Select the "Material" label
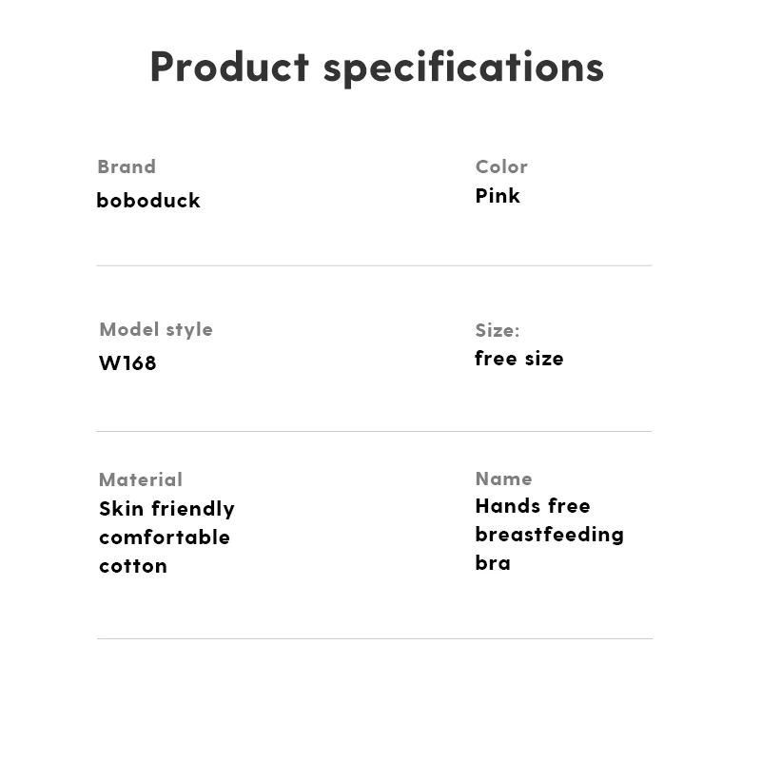Screen dimensions: 762x762 coord(141,479)
